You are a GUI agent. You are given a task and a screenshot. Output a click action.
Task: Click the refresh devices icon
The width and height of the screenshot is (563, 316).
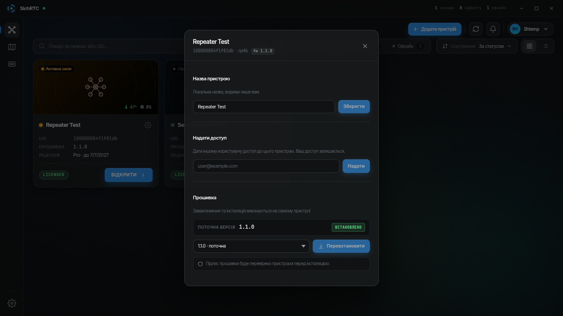476,29
